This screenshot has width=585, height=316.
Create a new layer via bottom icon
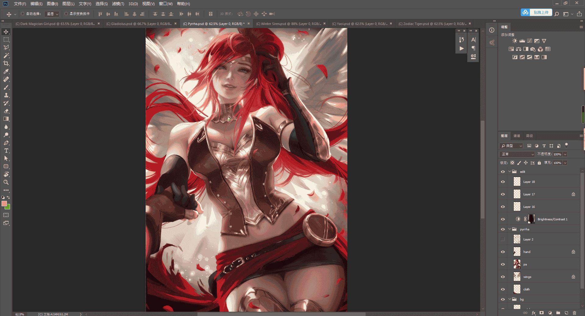pyautogui.click(x=566, y=313)
